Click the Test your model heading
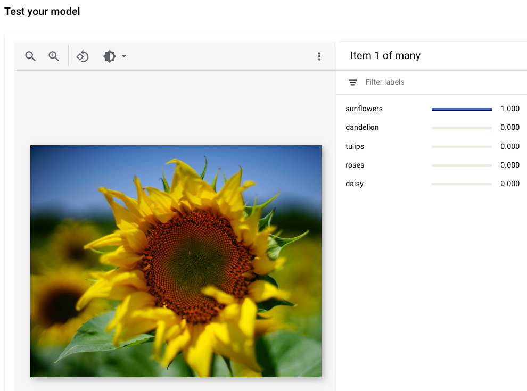 click(x=42, y=11)
